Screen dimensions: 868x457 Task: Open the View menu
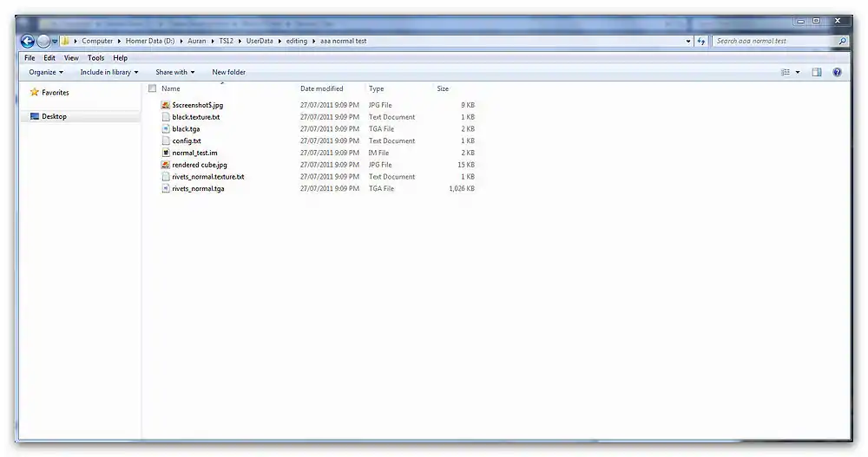71,58
